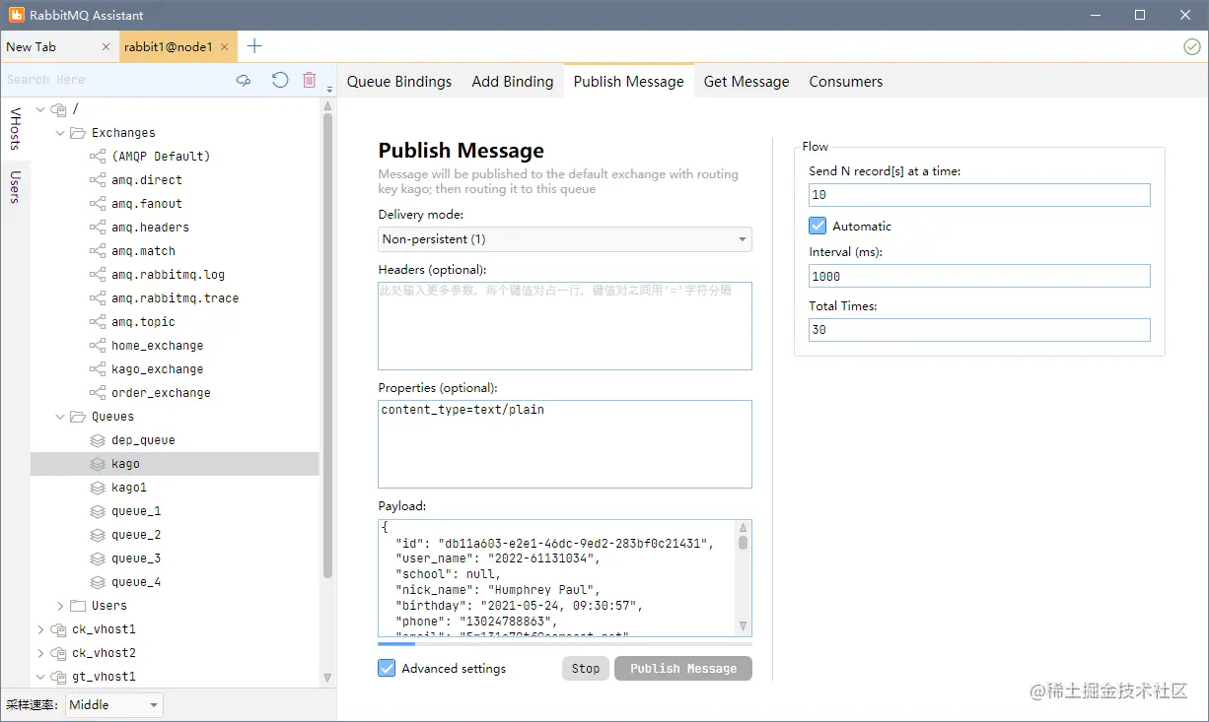
Task: Collapse the root / vhost node
Action: click(40, 109)
